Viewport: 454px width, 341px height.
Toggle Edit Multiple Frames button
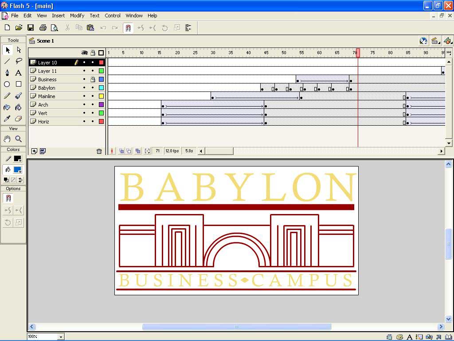(x=138, y=151)
